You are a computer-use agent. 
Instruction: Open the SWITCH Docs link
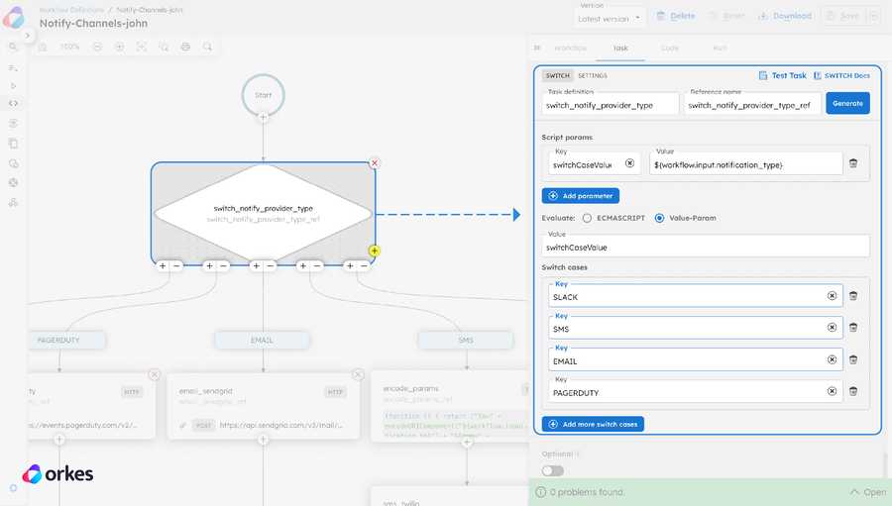point(841,75)
